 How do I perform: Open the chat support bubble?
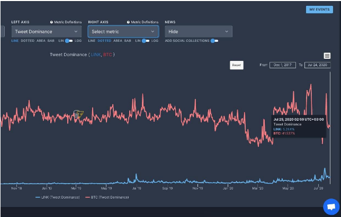point(331,206)
